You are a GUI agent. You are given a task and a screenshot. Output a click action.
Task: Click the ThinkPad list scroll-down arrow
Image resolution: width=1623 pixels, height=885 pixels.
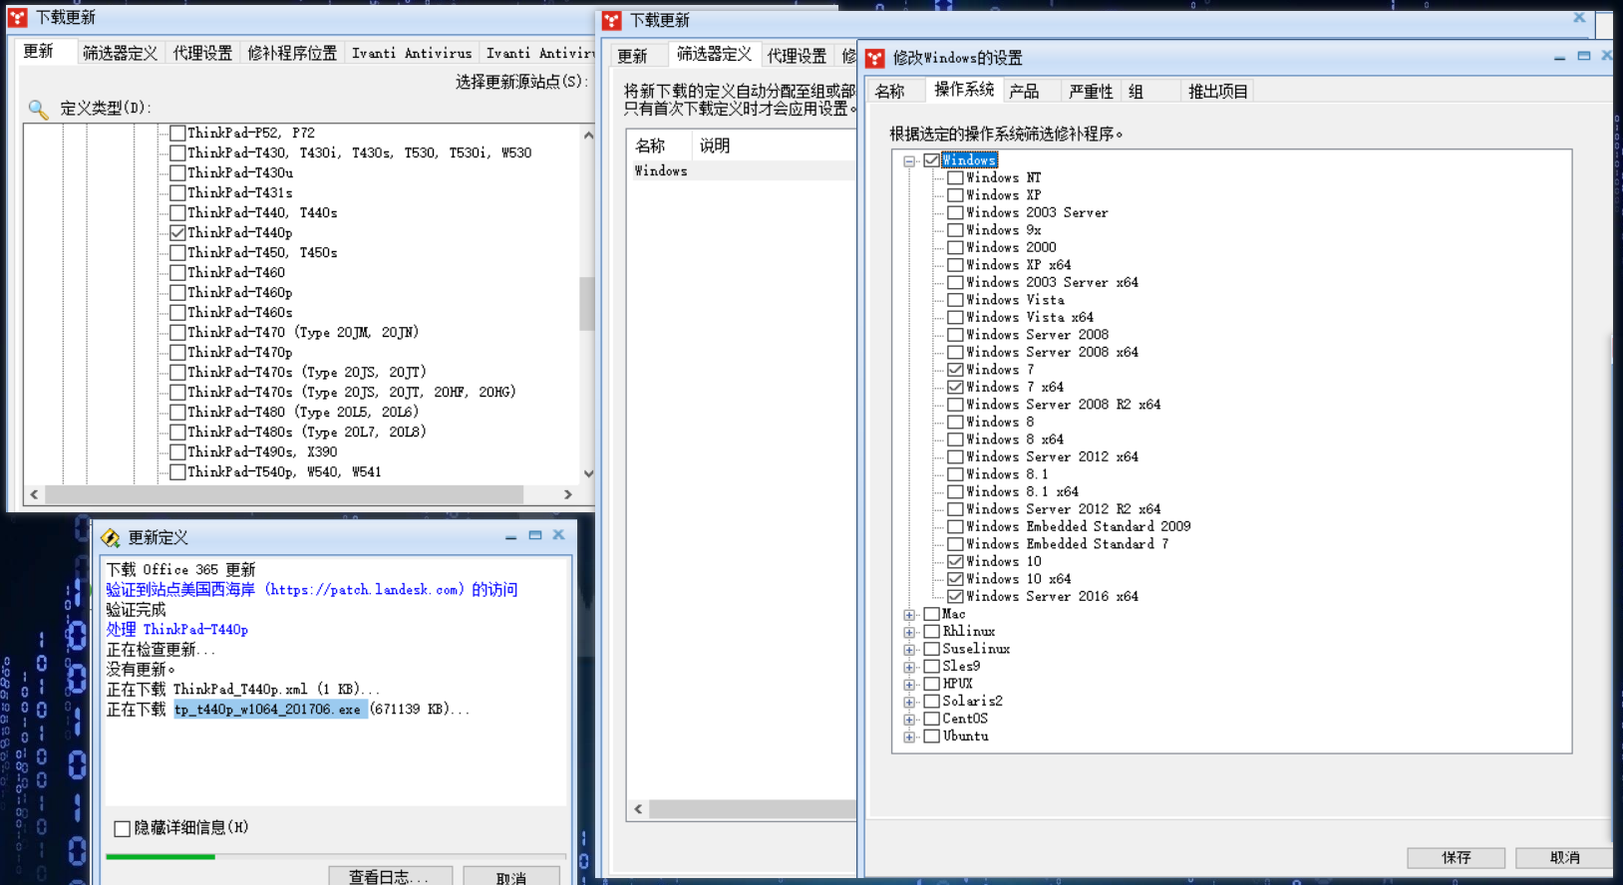coord(588,473)
